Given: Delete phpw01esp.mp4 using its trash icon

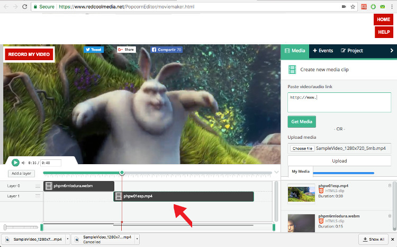Looking at the screenshot, I should tap(390, 185).
